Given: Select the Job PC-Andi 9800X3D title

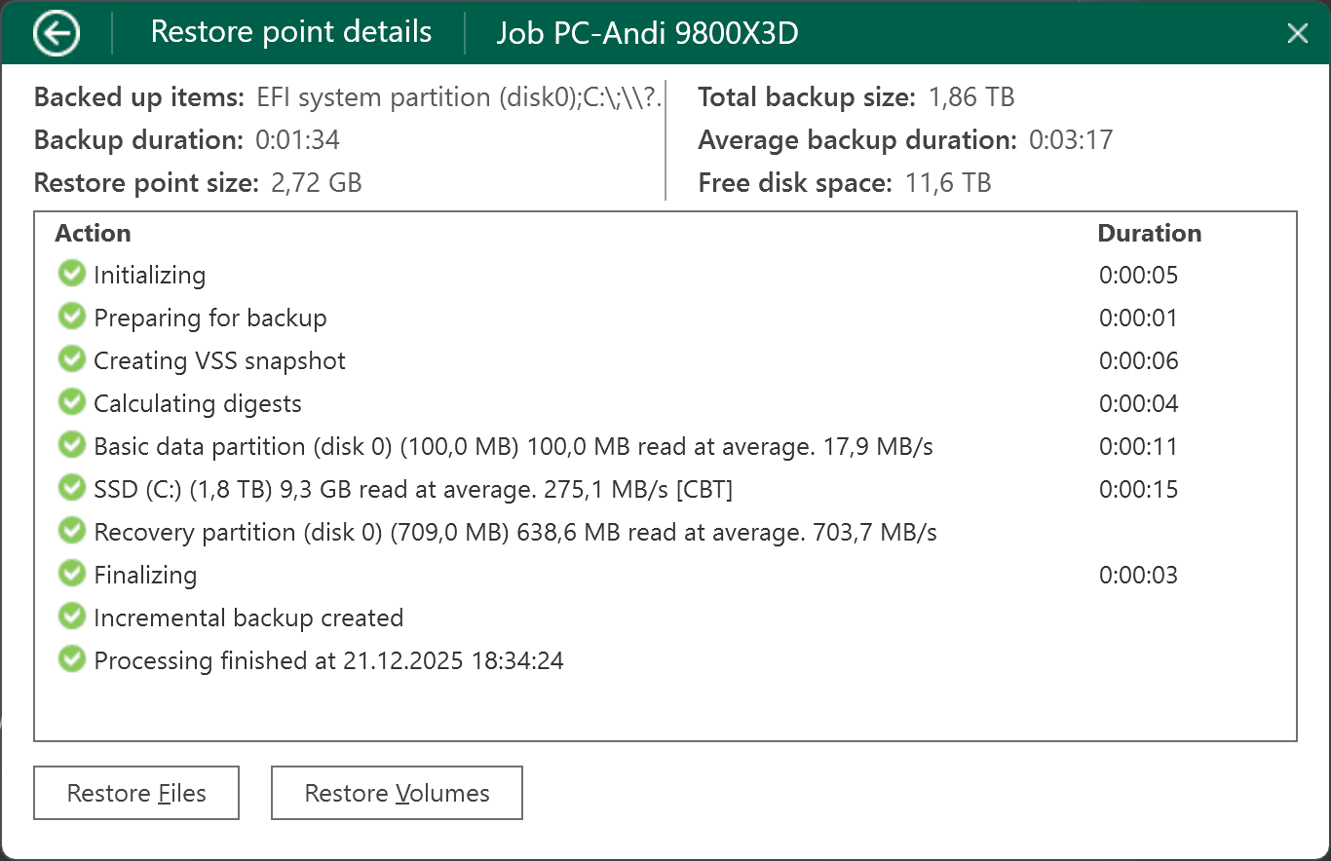Looking at the screenshot, I should [x=647, y=34].
